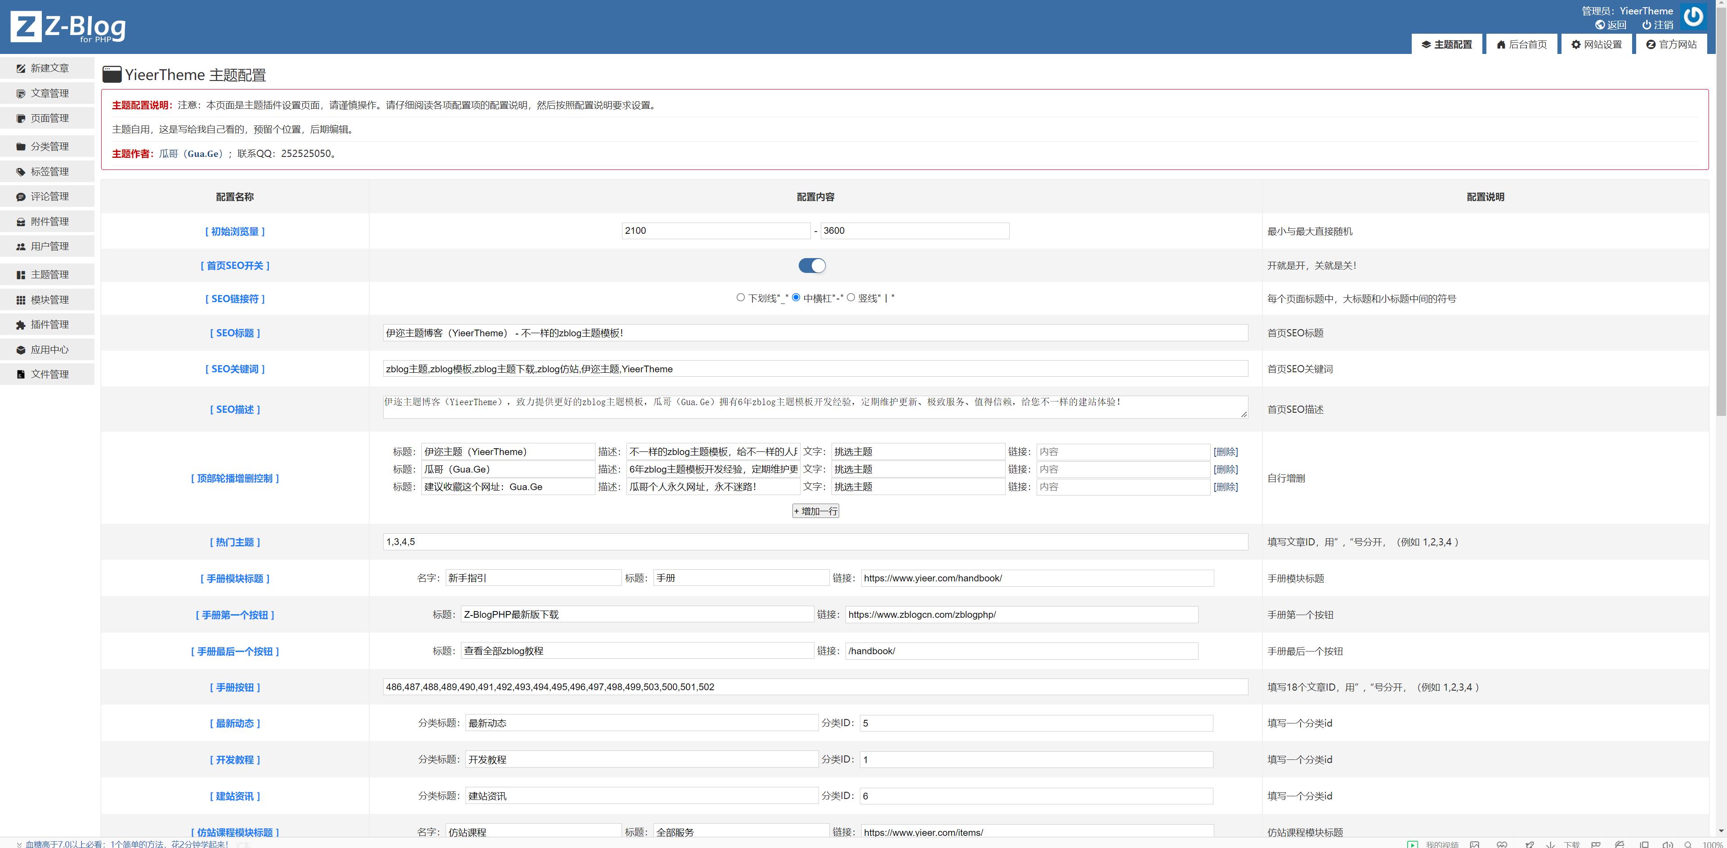Click the 热门主题 field with 1,3,4,5
The height and width of the screenshot is (848, 1727).
click(815, 542)
